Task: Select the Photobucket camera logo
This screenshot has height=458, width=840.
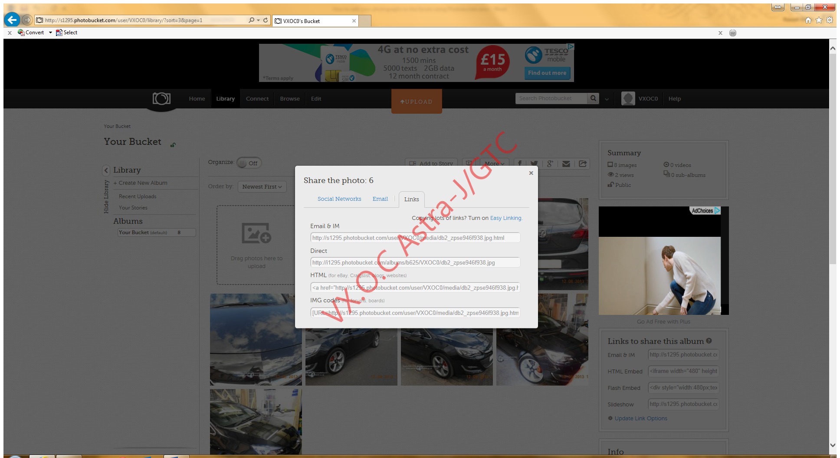Action: [161, 98]
